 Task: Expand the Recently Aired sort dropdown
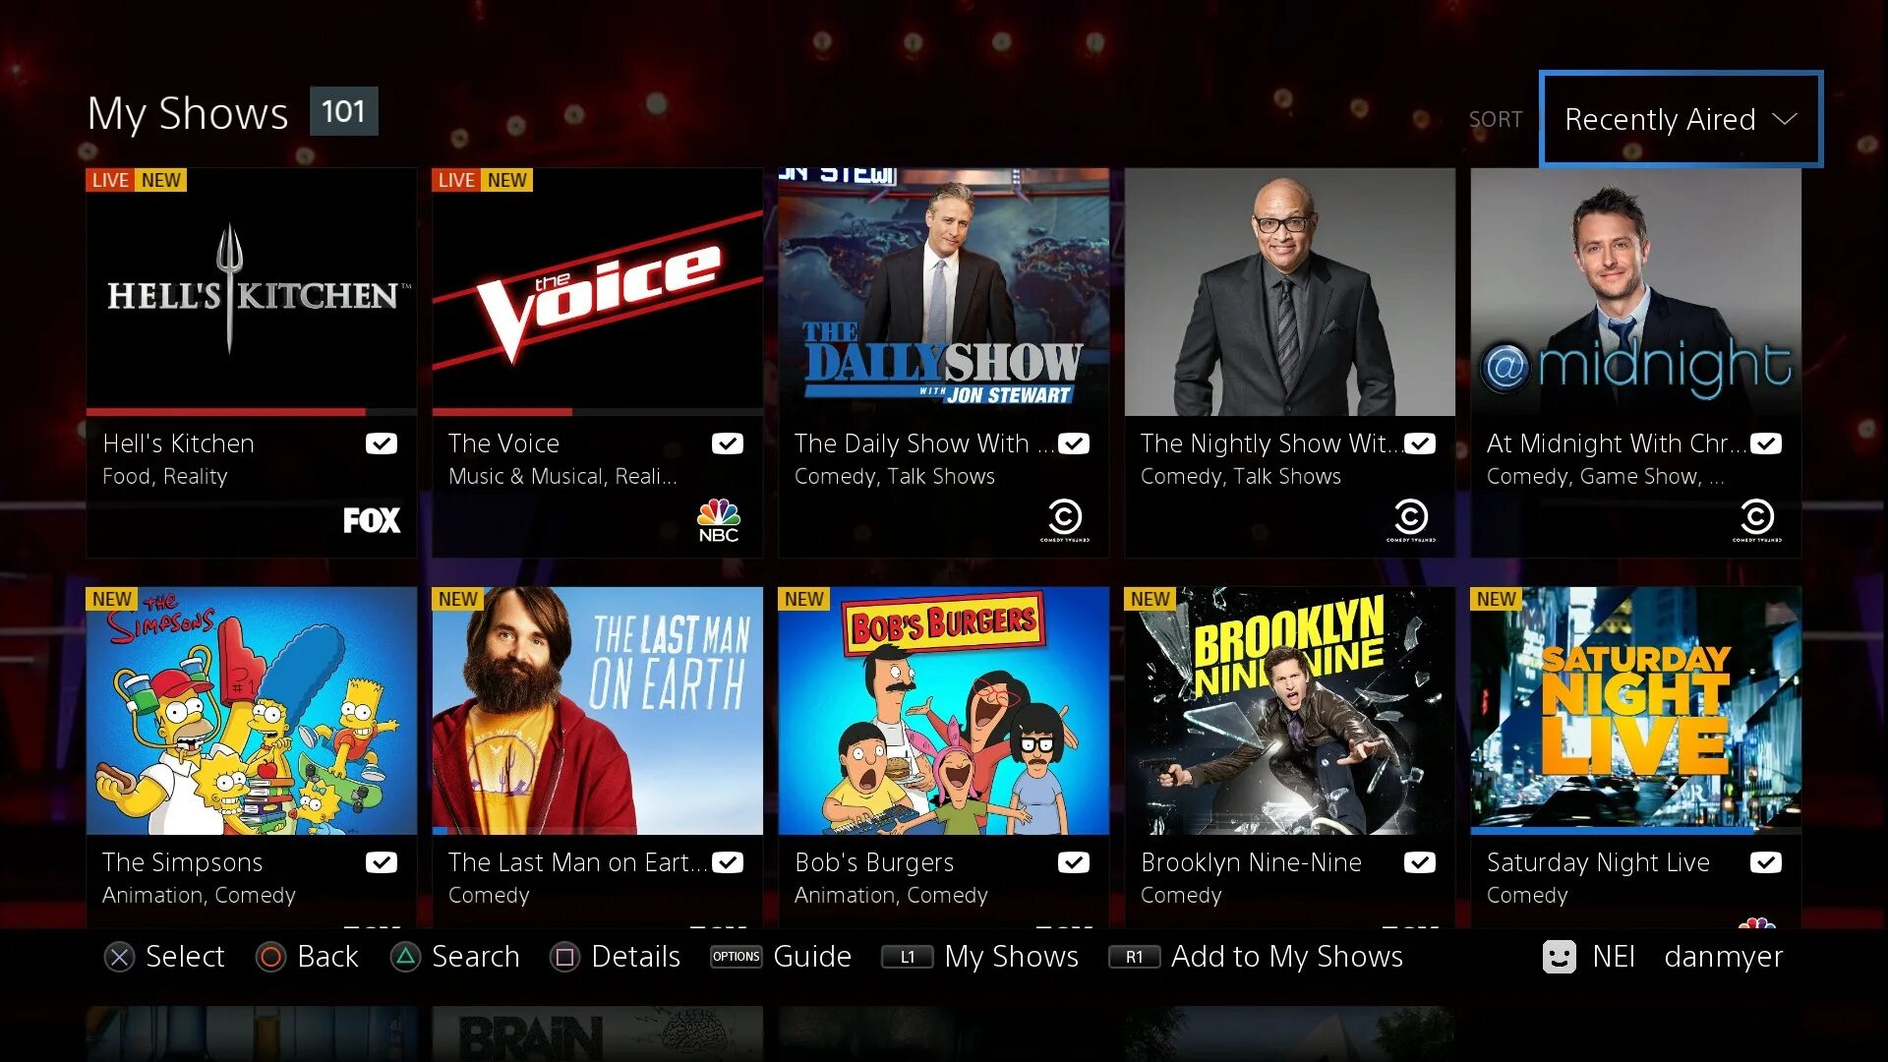click(x=1678, y=118)
